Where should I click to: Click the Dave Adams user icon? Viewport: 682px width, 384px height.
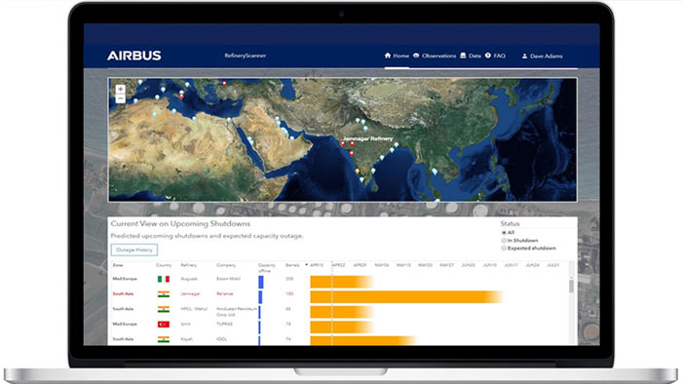click(x=524, y=57)
